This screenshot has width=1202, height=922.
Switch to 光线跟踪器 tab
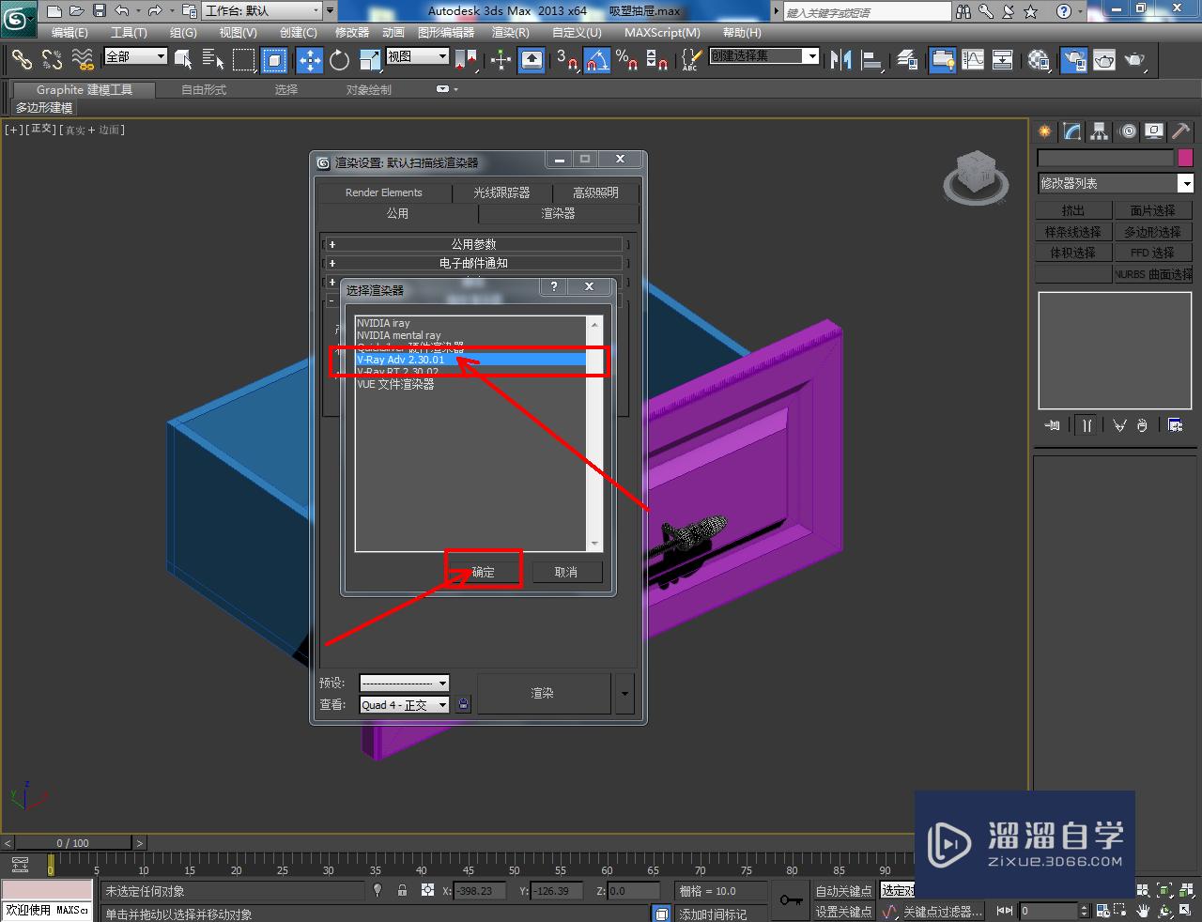click(x=501, y=192)
